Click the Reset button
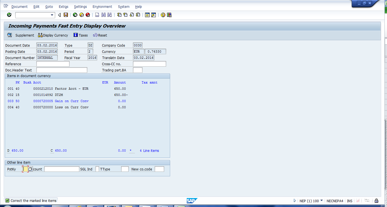The image size is (387, 207). (100, 35)
